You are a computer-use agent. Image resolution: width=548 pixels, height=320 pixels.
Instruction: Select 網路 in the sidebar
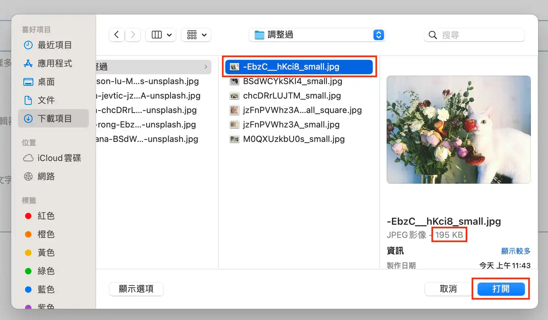click(x=46, y=176)
